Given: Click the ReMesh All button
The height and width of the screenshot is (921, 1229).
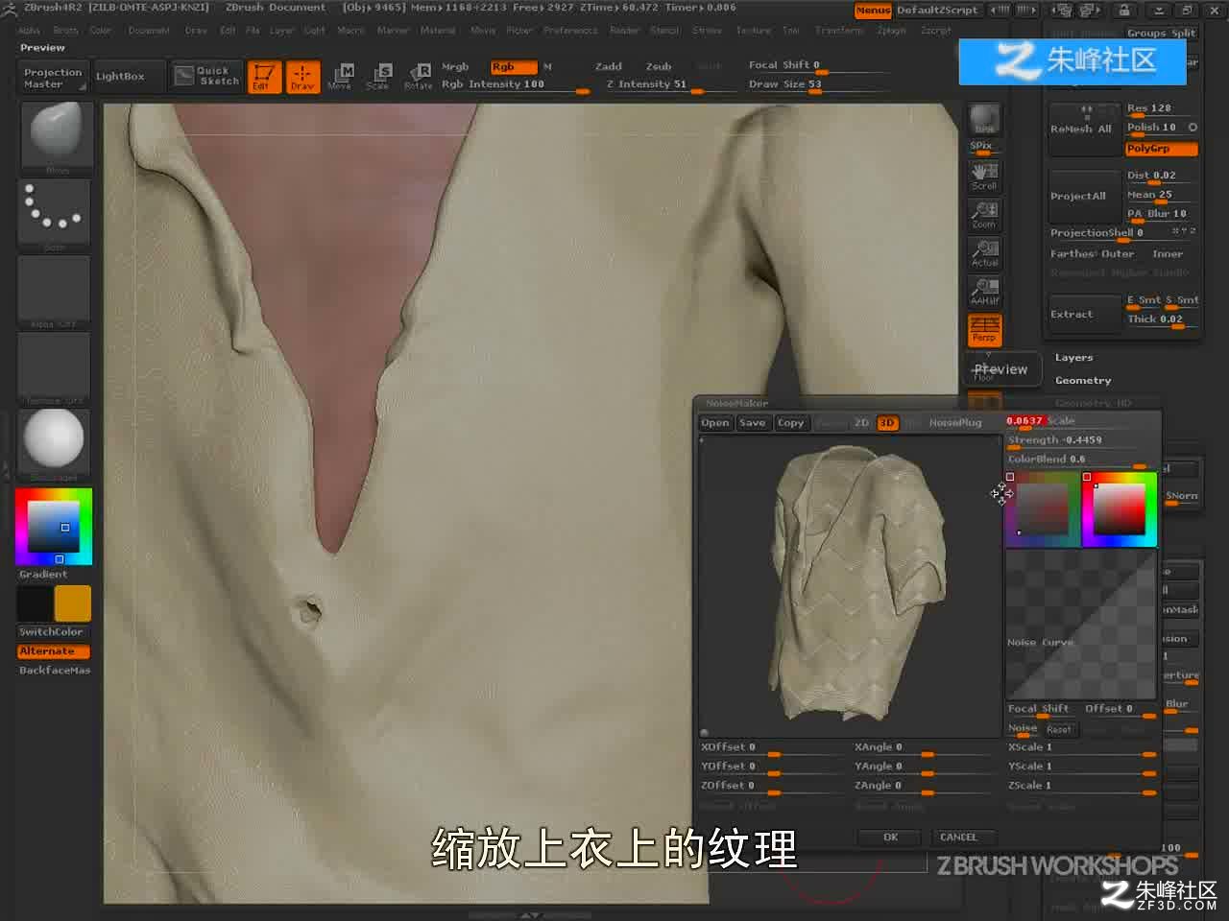Looking at the screenshot, I should pos(1082,130).
